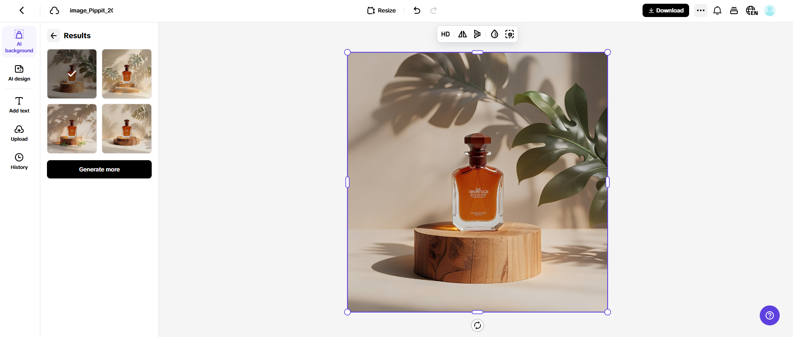Open the three-dot more options menu
The height and width of the screenshot is (337, 793).
(700, 10)
